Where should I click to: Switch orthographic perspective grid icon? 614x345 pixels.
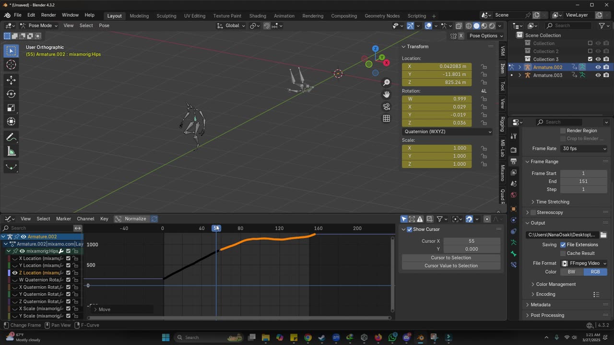[x=387, y=118]
